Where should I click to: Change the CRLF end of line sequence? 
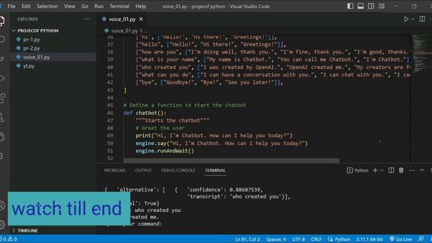pyautogui.click(x=316, y=239)
